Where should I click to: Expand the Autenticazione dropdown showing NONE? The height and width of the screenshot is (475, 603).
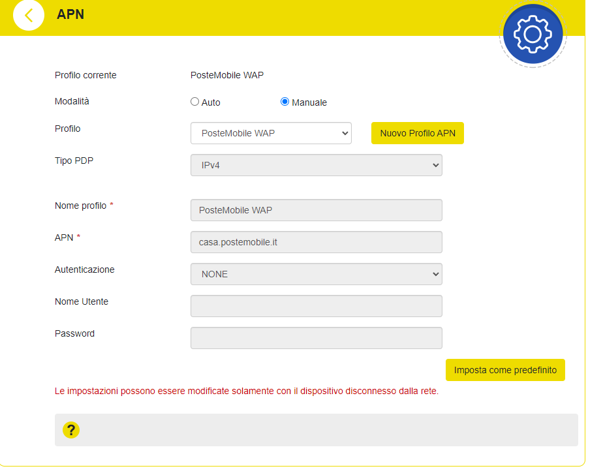[317, 274]
